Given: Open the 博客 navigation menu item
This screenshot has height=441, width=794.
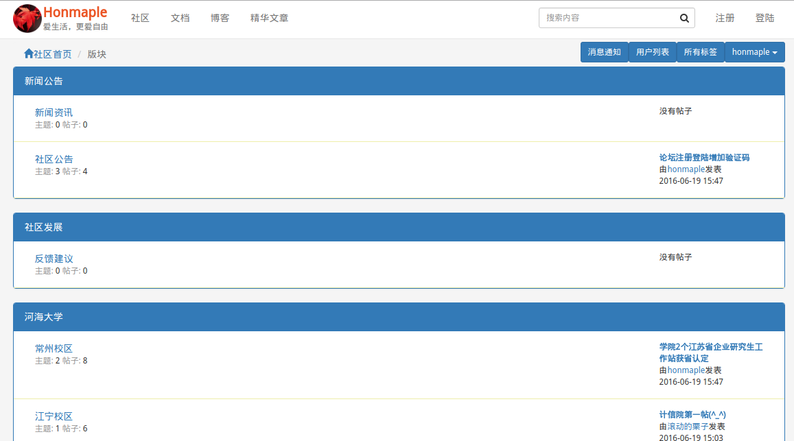Looking at the screenshot, I should point(220,19).
